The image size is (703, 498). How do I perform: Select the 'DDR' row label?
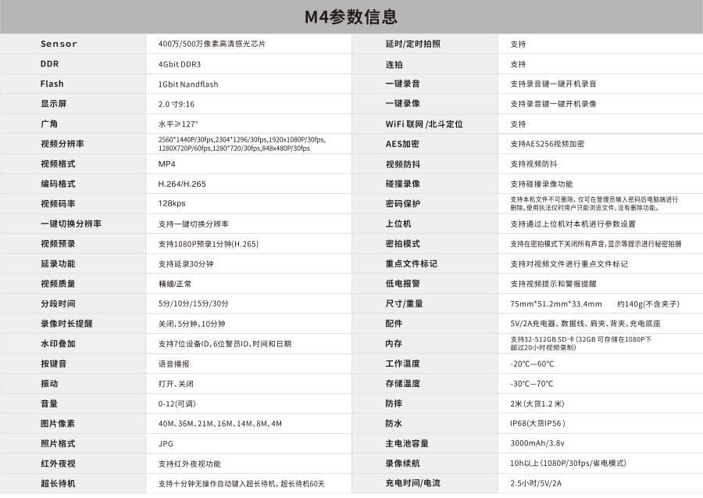tap(50, 63)
